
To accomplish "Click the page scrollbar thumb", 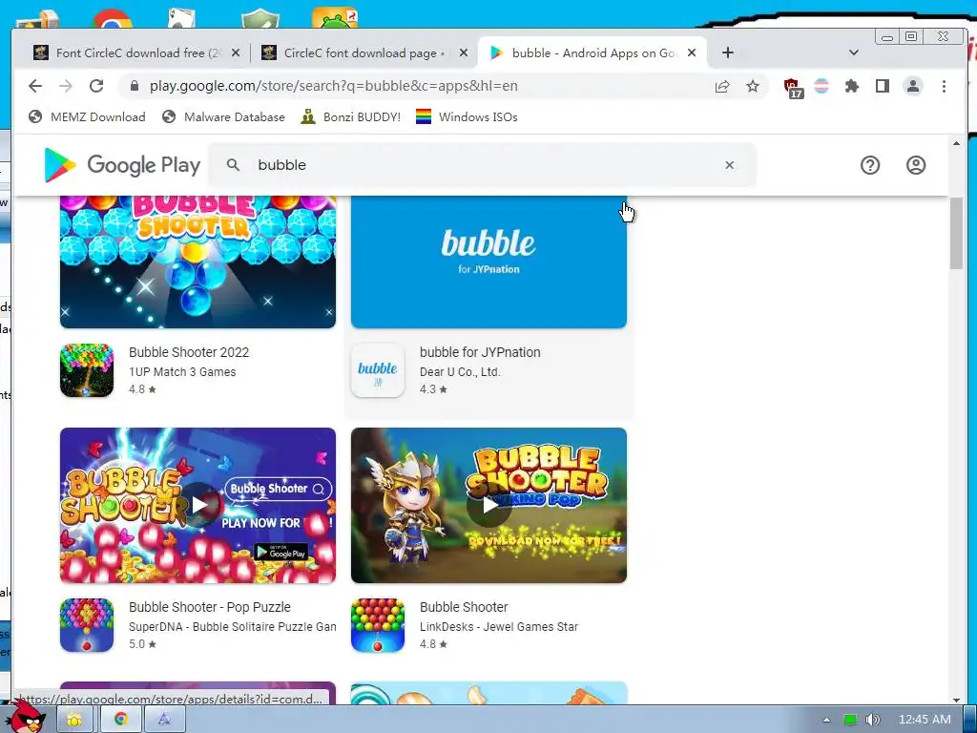I will 956,233.
